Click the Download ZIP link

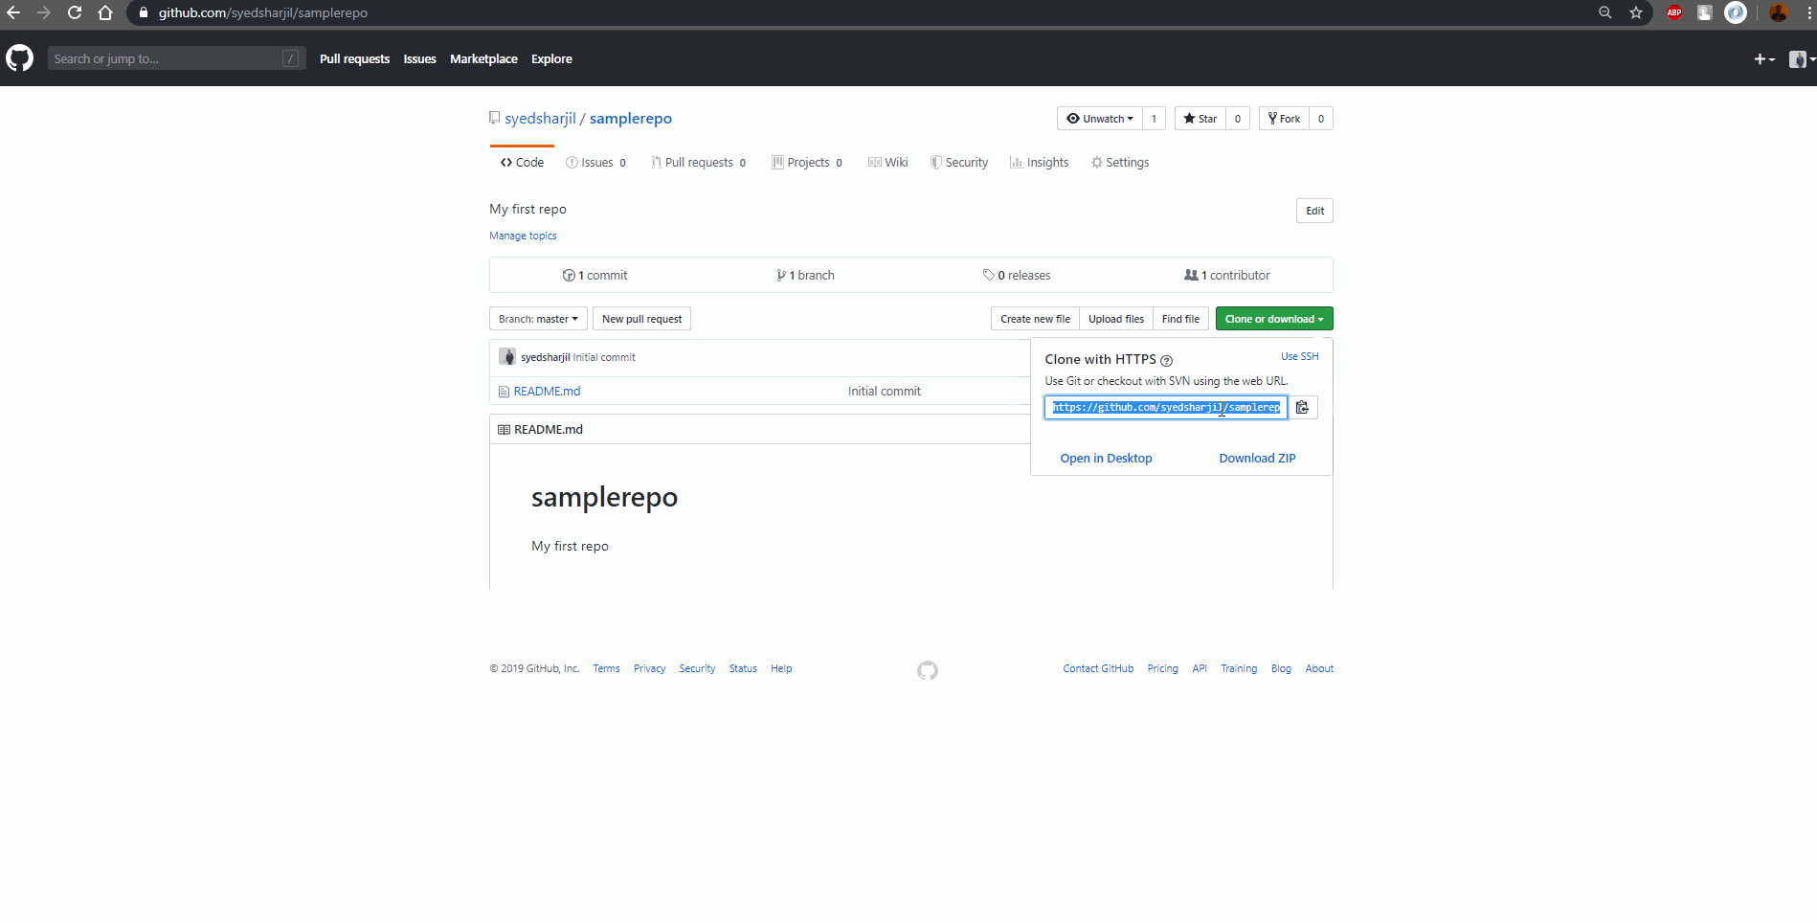point(1257,459)
